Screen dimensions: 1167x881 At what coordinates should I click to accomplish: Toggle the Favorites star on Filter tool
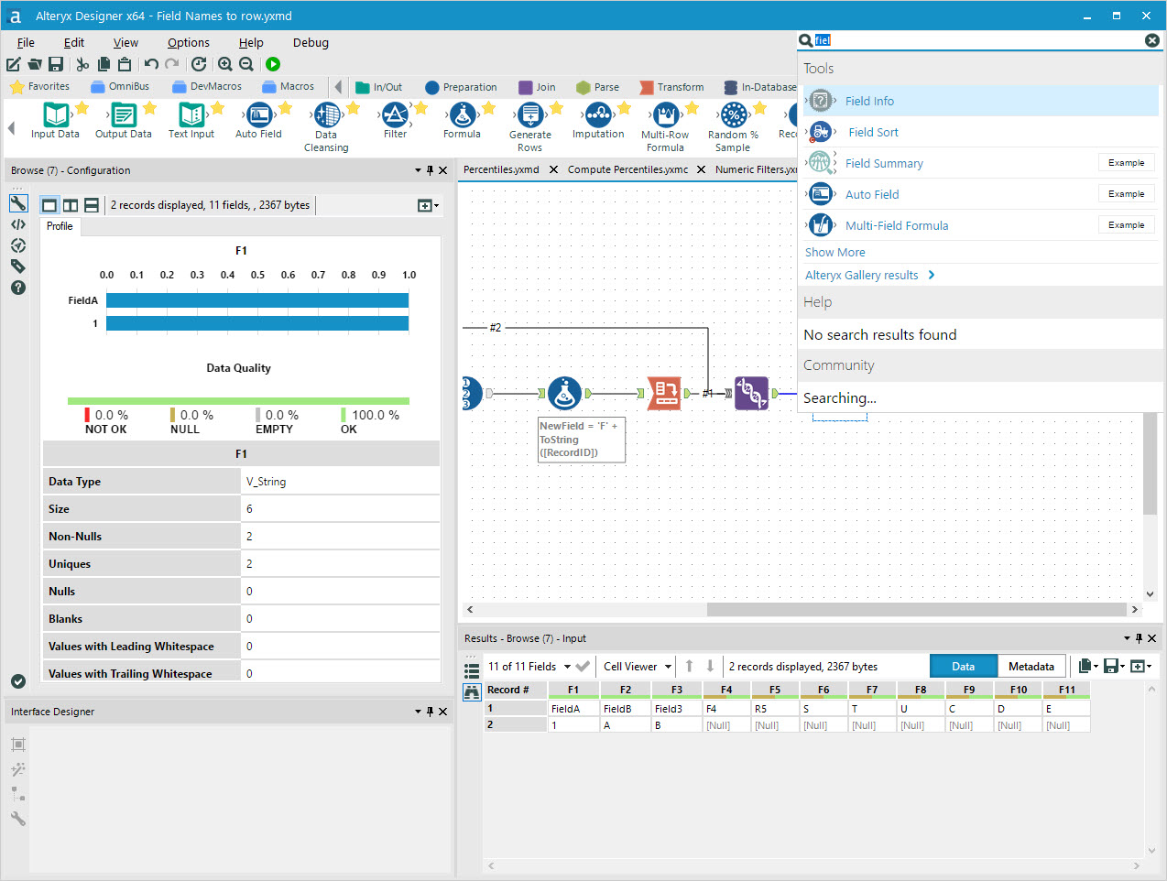[x=420, y=108]
